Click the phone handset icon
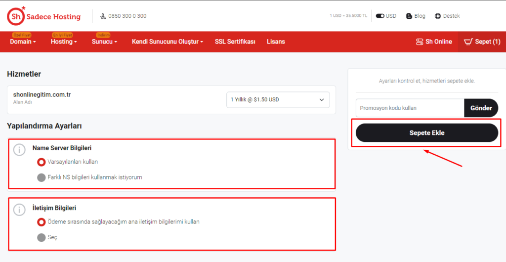Screen dimensions: 506x262 coord(103,16)
